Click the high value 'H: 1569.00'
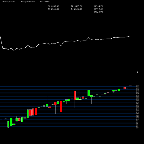Screen dimensions: 144x144 coord(77,6)
